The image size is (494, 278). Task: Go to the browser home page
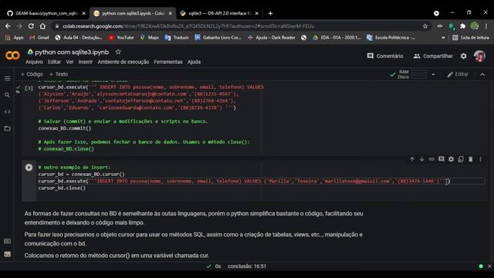[42, 26]
